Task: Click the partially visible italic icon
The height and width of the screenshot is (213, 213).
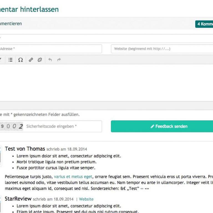Action: 1,60
